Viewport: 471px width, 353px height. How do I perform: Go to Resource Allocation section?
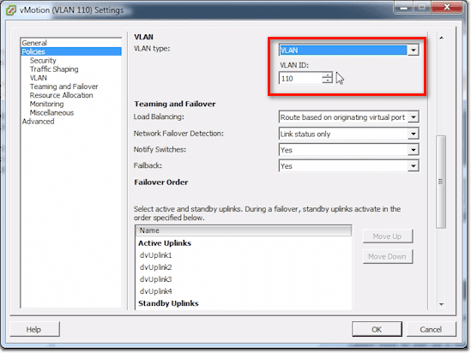click(x=61, y=95)
